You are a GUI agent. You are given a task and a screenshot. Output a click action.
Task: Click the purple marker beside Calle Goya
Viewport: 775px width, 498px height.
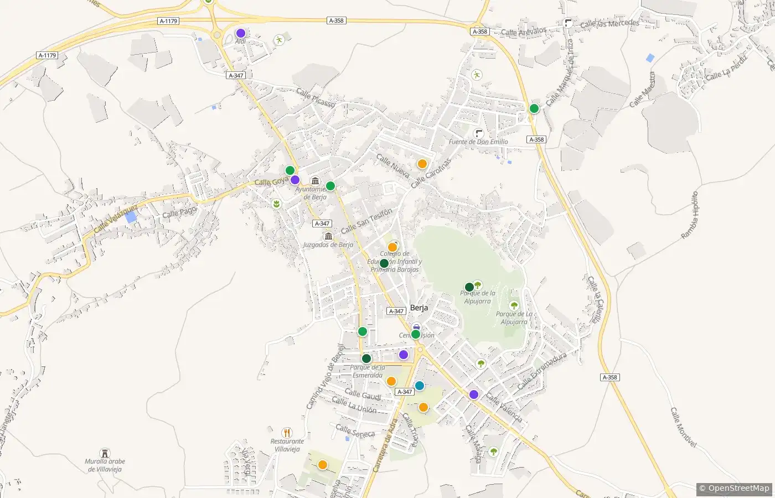295,180
